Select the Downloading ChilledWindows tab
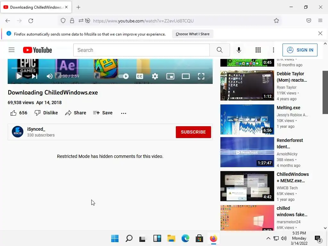The image size is (328, 246). (36, 7)
